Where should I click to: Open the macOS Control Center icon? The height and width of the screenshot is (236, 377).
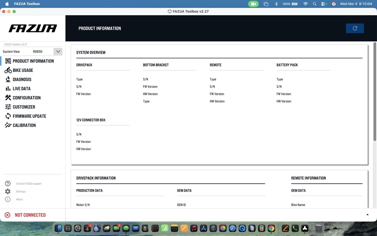click(324, 4)
